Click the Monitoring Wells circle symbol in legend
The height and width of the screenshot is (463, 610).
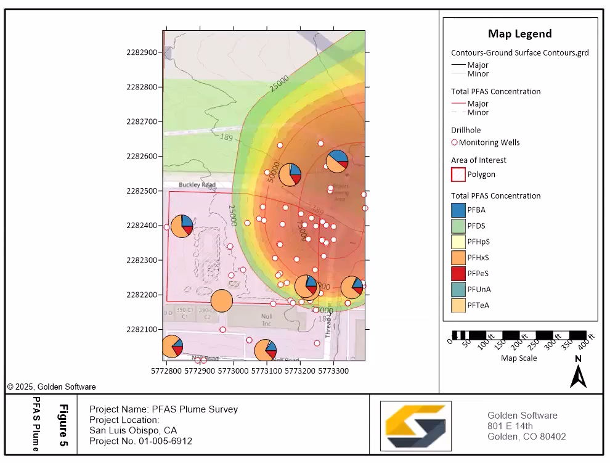tap(455, 142)
